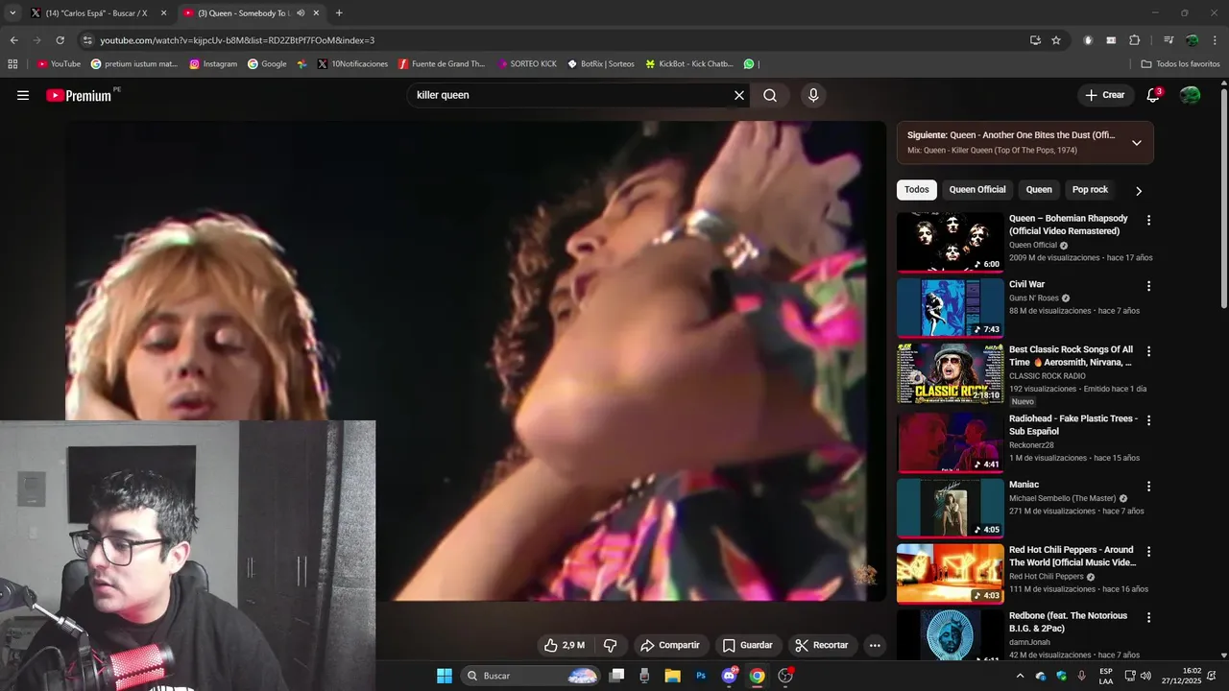Viewport: 1229px width, 691px height.
Task: Open the Chrome apps grid in bookmarks bar
Action: 12,64
